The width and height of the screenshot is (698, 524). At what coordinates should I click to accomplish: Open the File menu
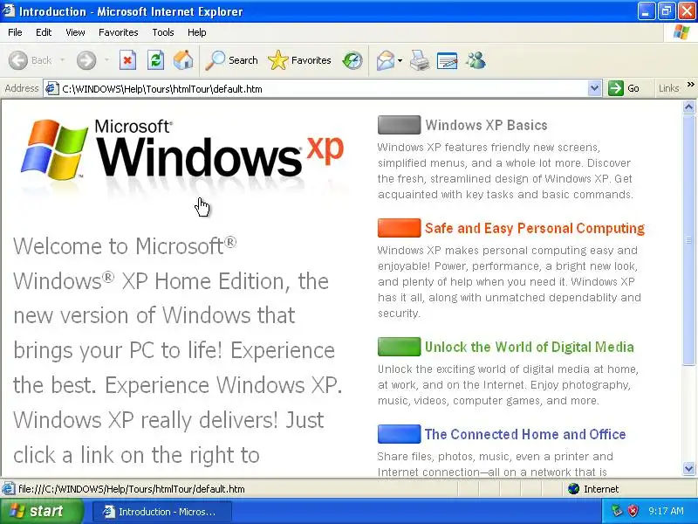(x=15, y=32)
